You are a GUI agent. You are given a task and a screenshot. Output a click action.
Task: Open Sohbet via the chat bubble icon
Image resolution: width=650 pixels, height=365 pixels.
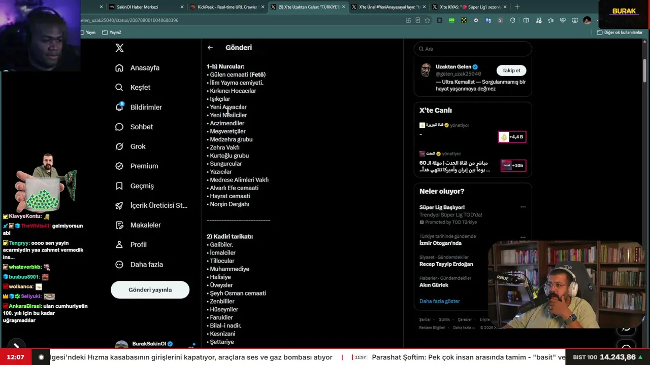119,127
